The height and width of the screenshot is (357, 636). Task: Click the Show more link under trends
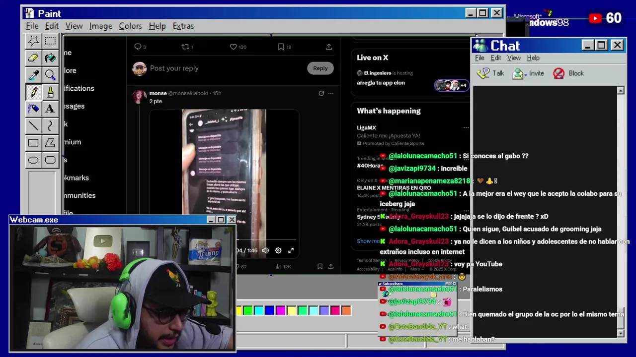[x=368, y=241]
